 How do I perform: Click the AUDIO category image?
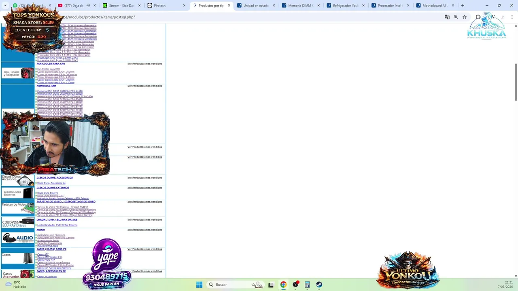[18, 238]
